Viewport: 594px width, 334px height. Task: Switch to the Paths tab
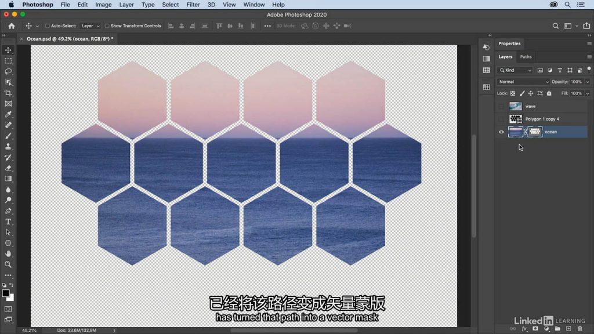coord(526,57)
